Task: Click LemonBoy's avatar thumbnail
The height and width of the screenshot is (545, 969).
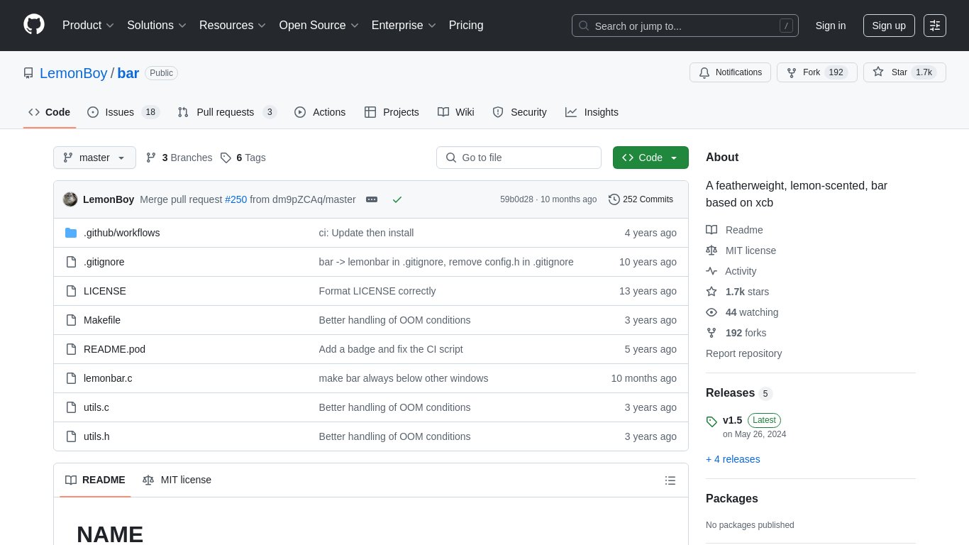Action: tap(70, 199)
